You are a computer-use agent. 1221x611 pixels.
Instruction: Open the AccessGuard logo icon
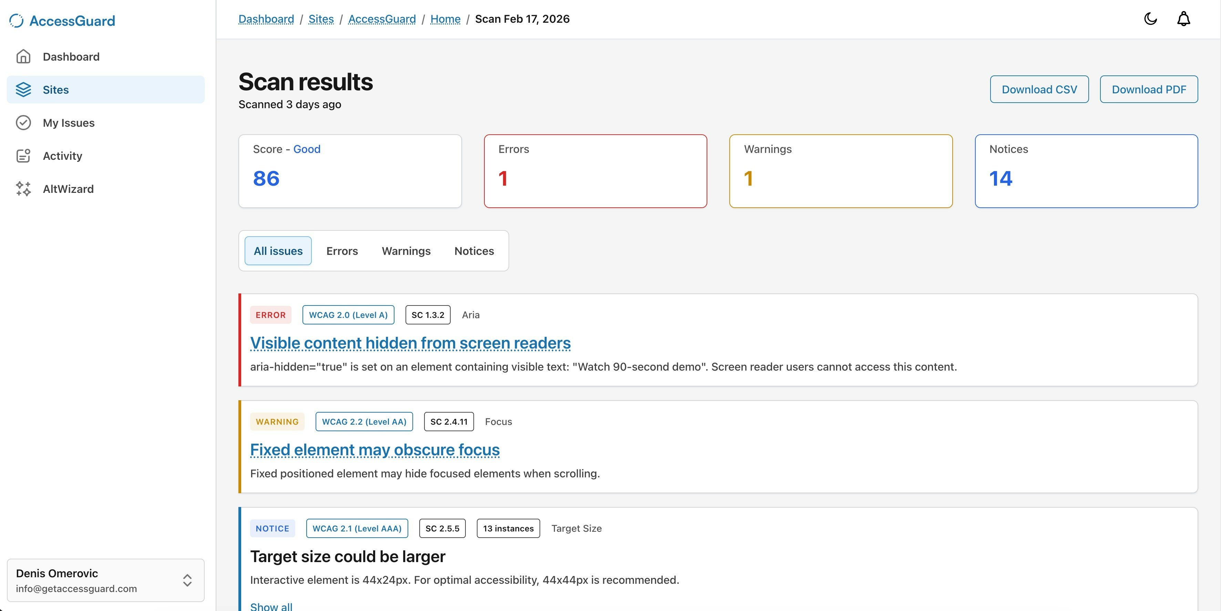point(17,20)
